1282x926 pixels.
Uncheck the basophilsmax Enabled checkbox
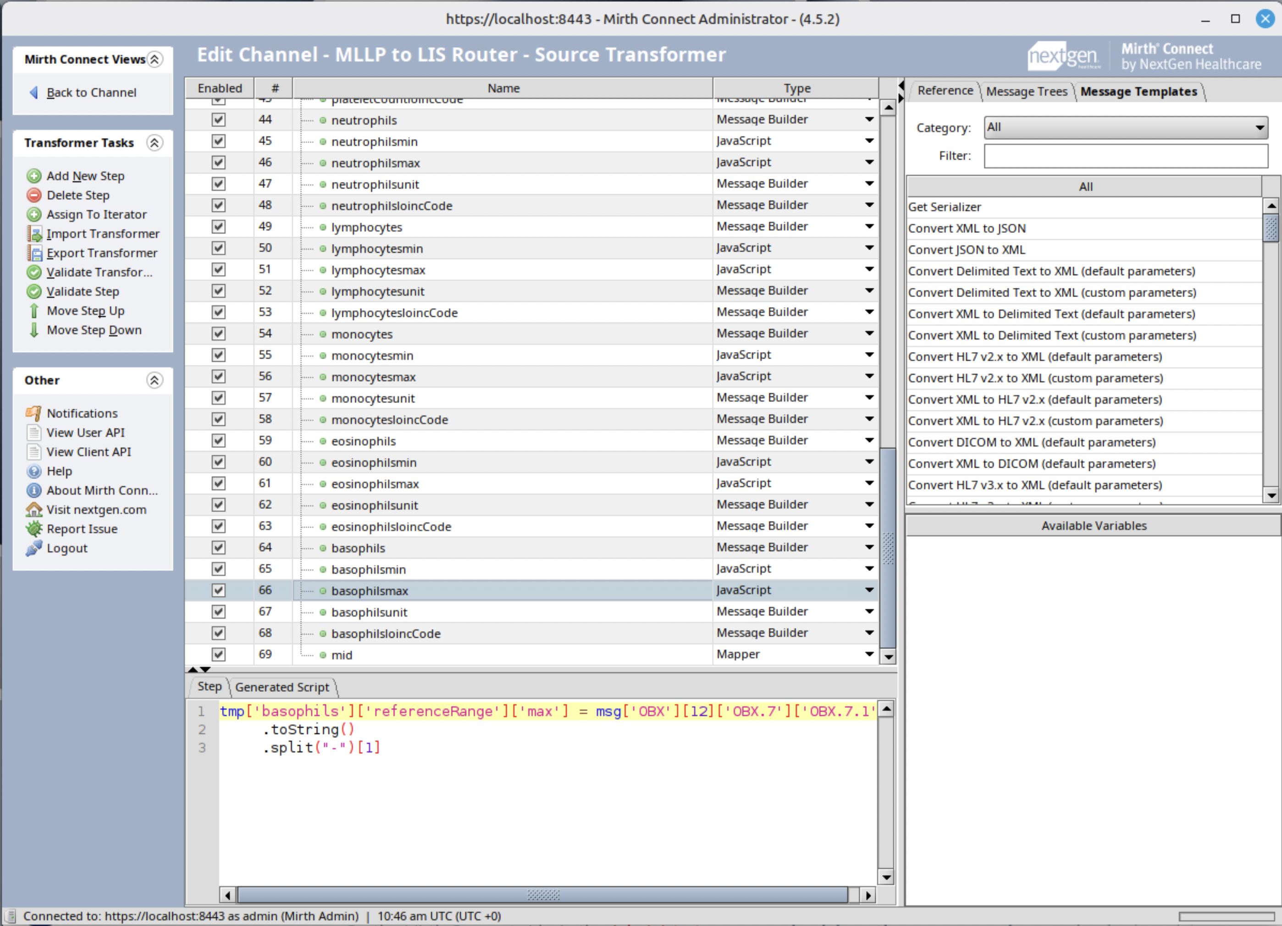pyautogui.click(x=218, y=590)
